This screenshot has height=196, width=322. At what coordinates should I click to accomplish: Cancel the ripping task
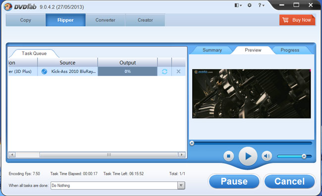pyautogui.click(x=290, y=182)
